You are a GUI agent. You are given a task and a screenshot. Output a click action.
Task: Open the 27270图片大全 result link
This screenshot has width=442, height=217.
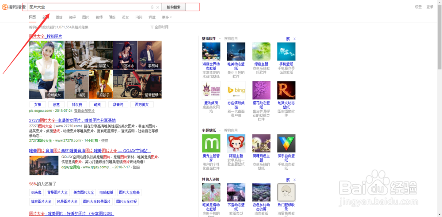[x=72, y=120]
